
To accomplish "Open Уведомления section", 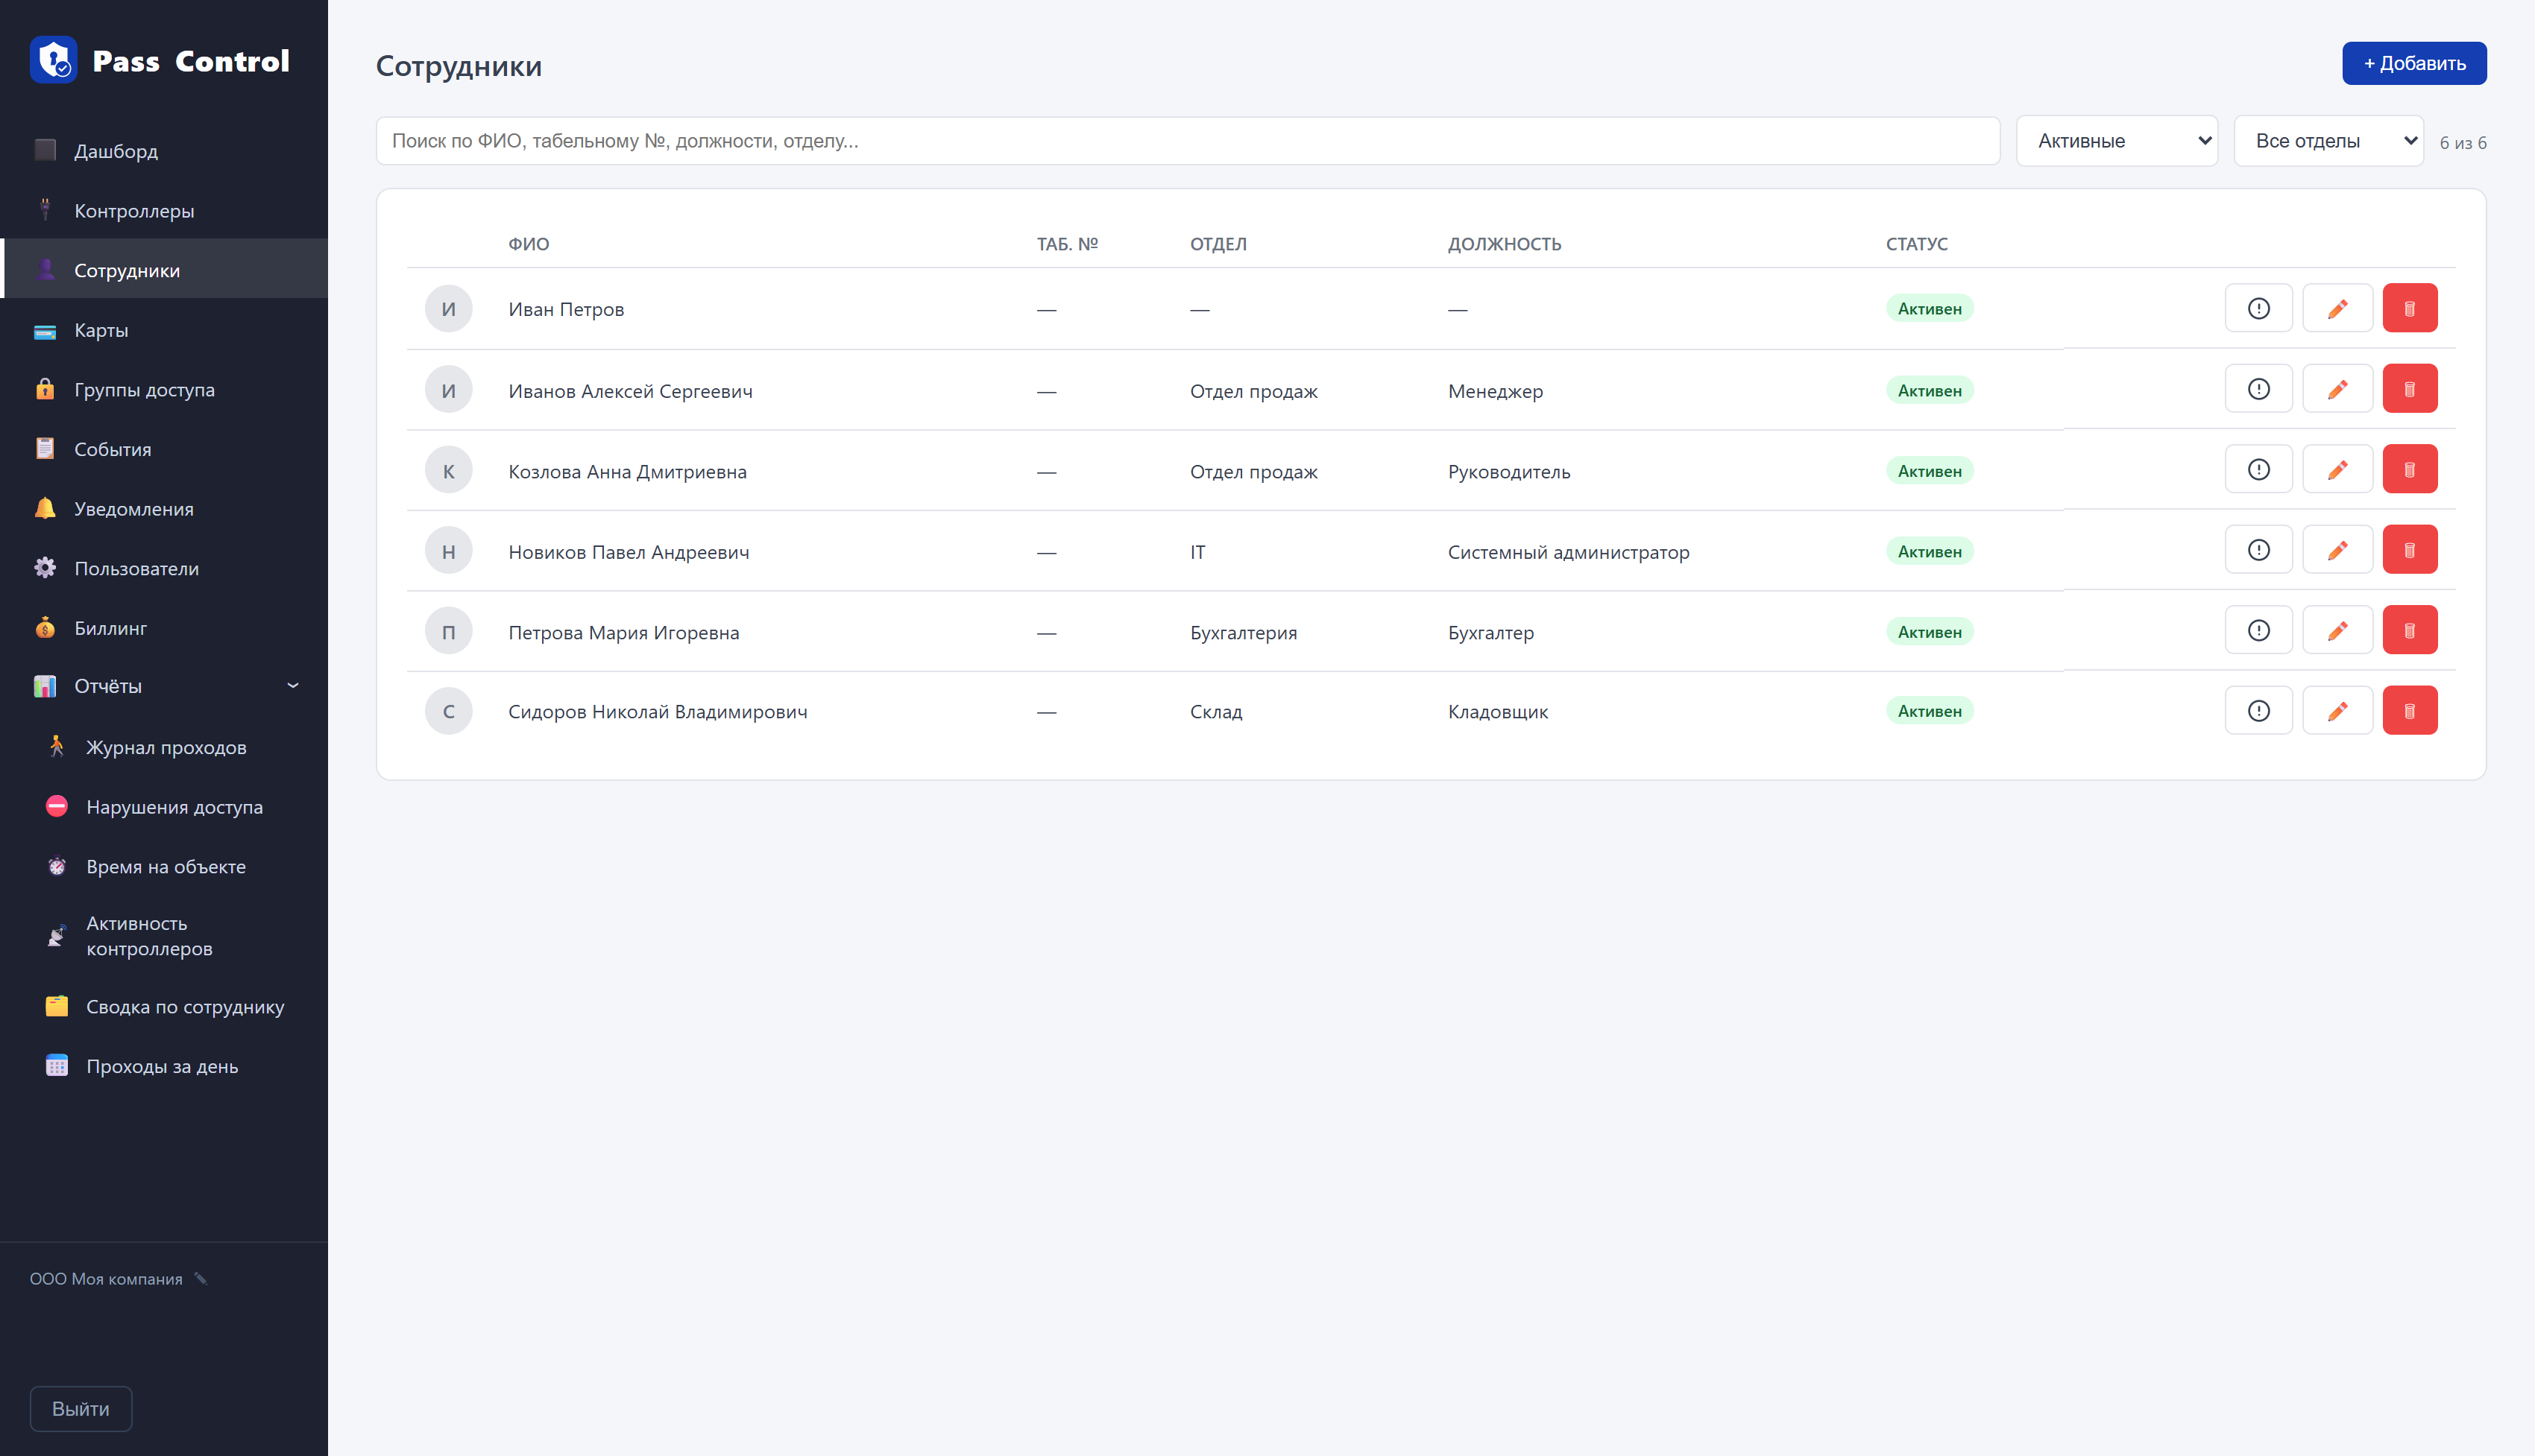I will [x=164, y=509].
